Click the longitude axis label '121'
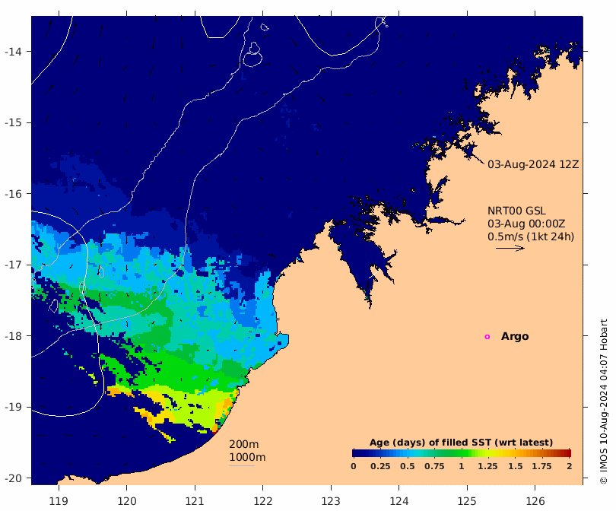This screenshot has width=616, height=511. (195, 501)
